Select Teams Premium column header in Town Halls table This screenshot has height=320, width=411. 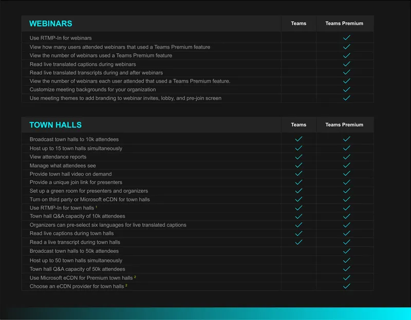click(x=344, y=125)
